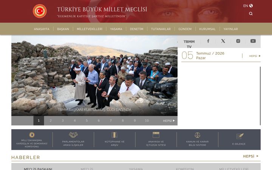This screenshot has height=170, width=272.
Task: Open Millî Dayanışma Kardeşlik ve Demokrasi Komisyonu
Action: (32, 140)
